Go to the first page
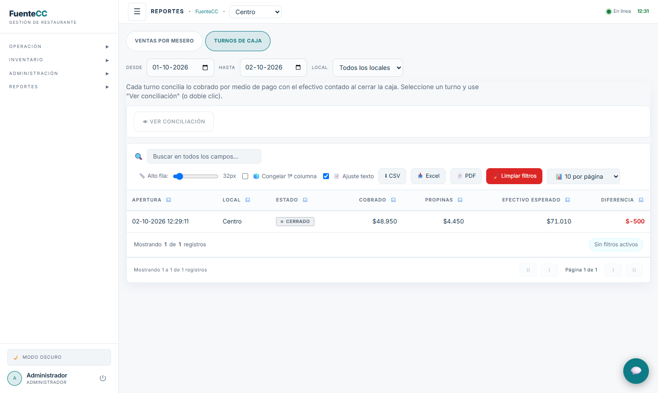The width and height of the screenshot is (658, 393). point(528,270)
